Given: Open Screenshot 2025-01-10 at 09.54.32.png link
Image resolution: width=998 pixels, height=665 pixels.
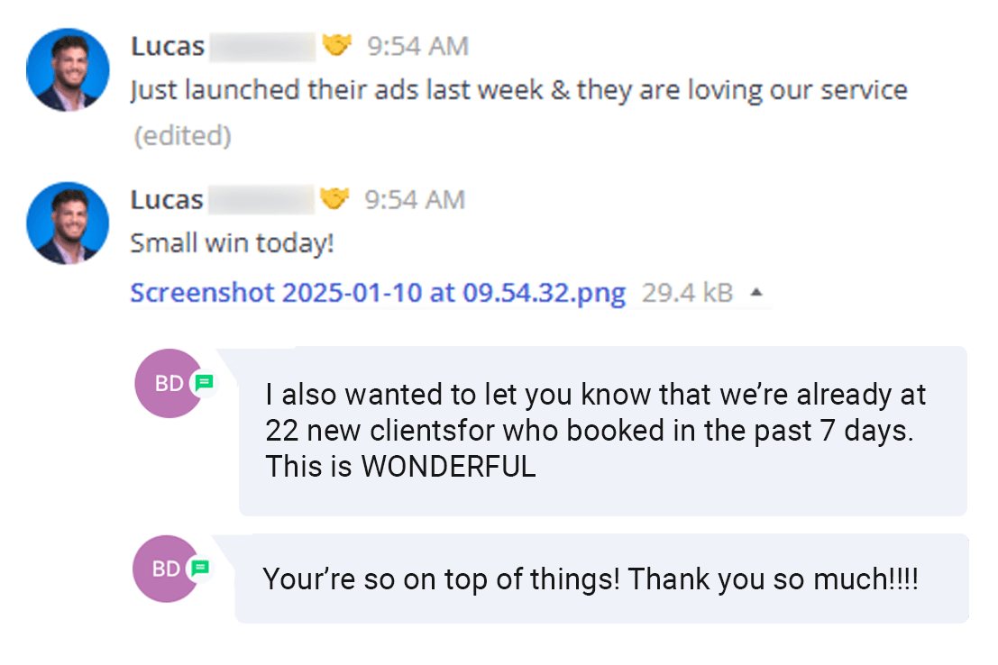Looking at the screenshot, I should click(378, 293).
